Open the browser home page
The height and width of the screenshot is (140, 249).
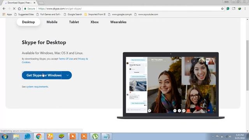point(19,9)
